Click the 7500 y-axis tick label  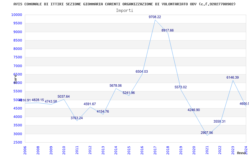(x=17, y=57)
